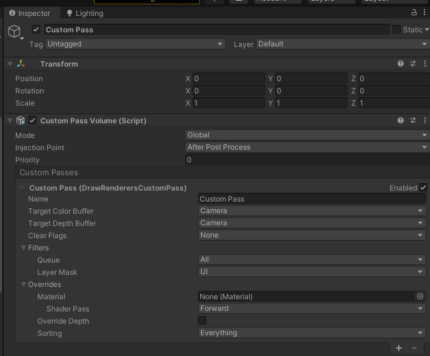
Task: Open the Sorting dropdown set to Everything
Action: pyautogui.click(x=312, y=333)
